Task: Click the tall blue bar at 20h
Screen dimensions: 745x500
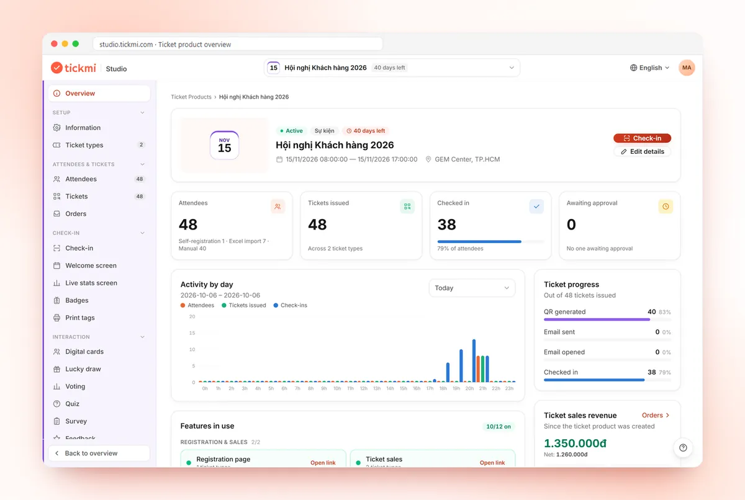Action: point(474,360)
